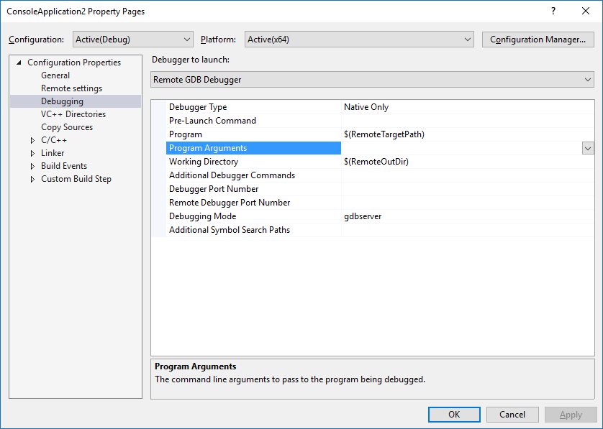Click the Help question mark icon
Viewport: 603px width, 429px height.
click(553, 11)
